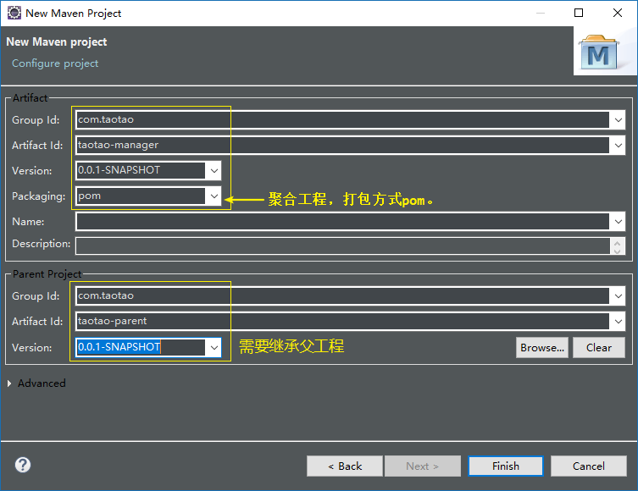Click the disabled Next button
638x491 pixels.
pos(422,466)
